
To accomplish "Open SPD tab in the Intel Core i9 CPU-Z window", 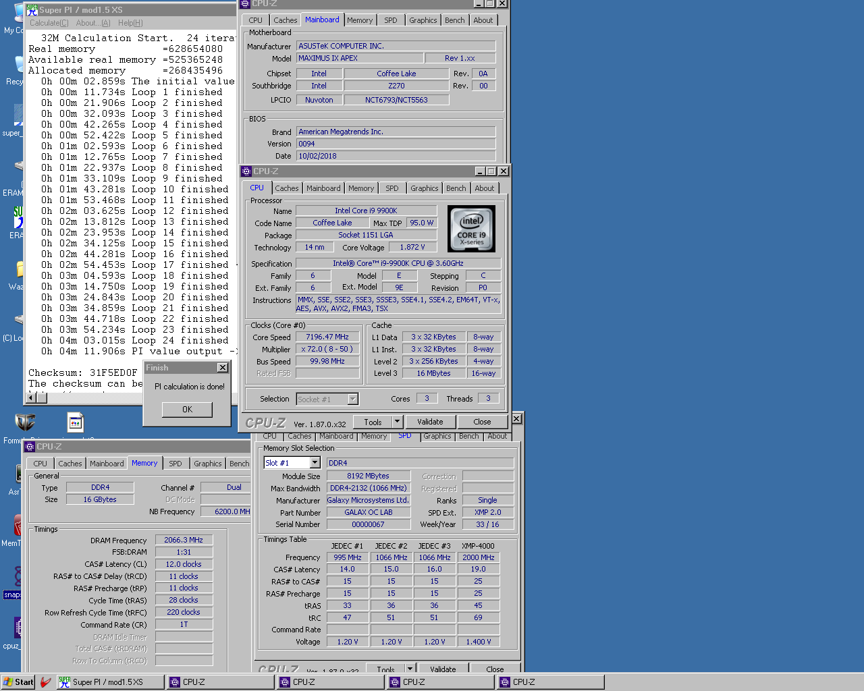I will tap(392, 188).
